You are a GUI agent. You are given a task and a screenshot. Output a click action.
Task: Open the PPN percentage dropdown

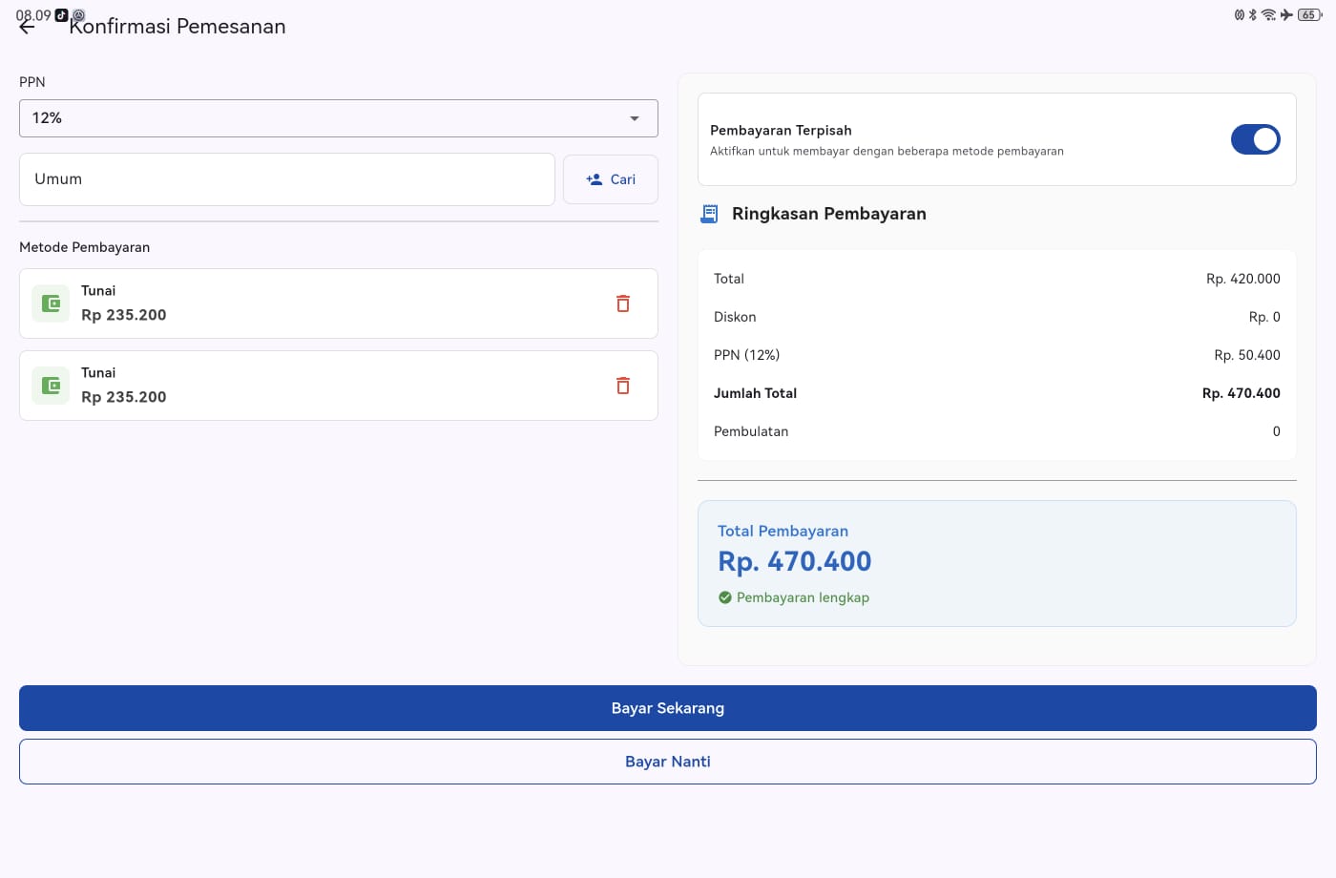pyautogui.click(x=339, y=117)
